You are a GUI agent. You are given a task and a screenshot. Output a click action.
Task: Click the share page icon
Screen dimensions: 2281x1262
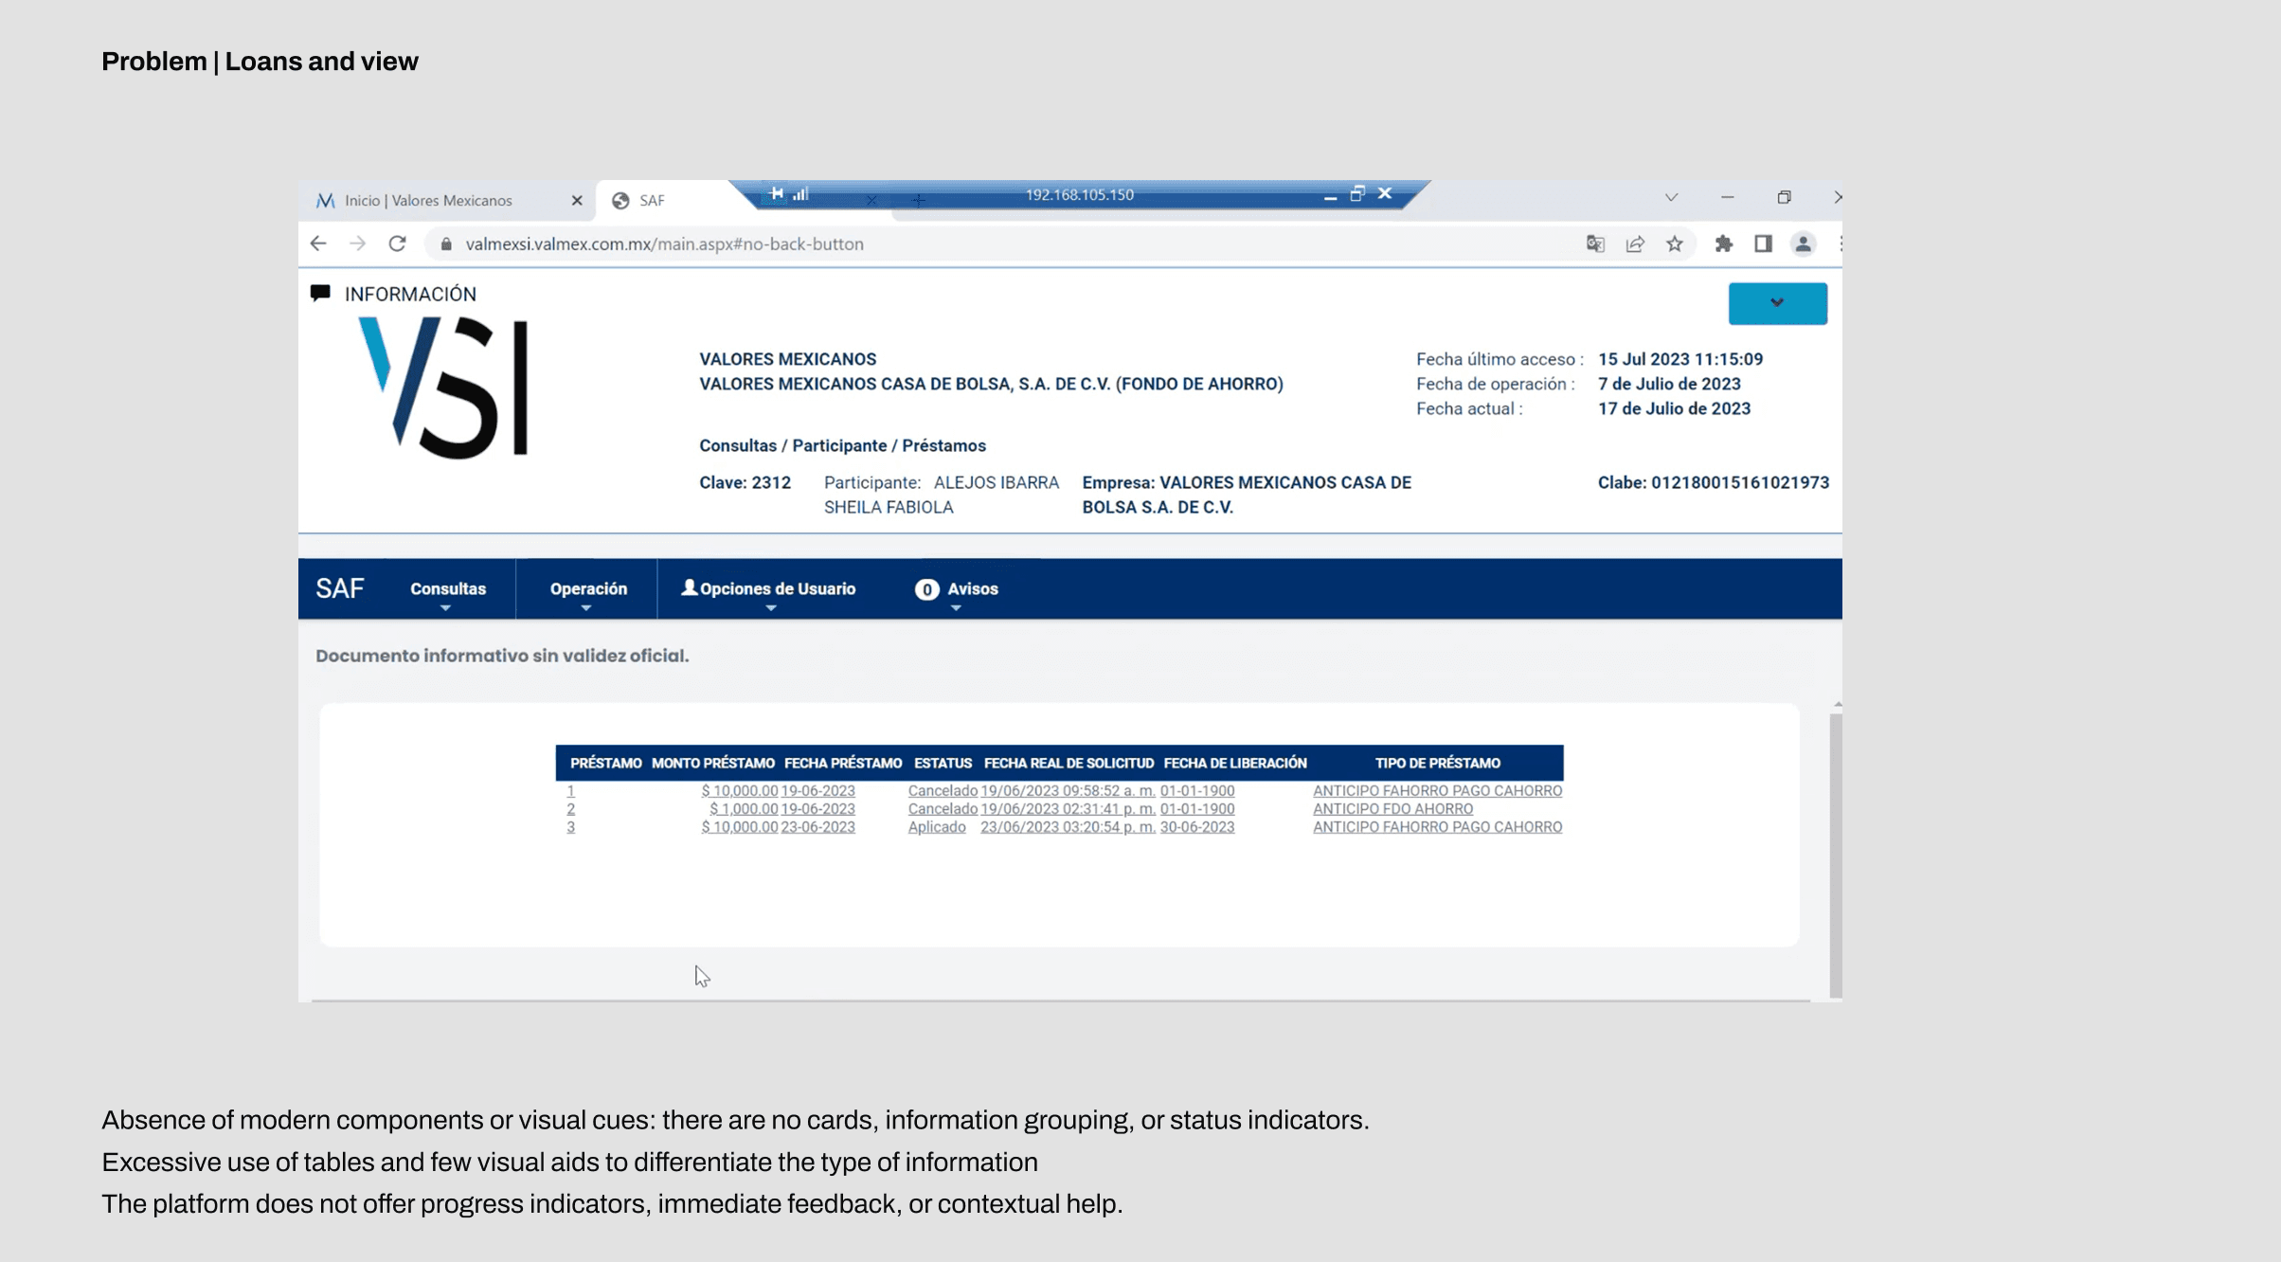(1635, 243)
